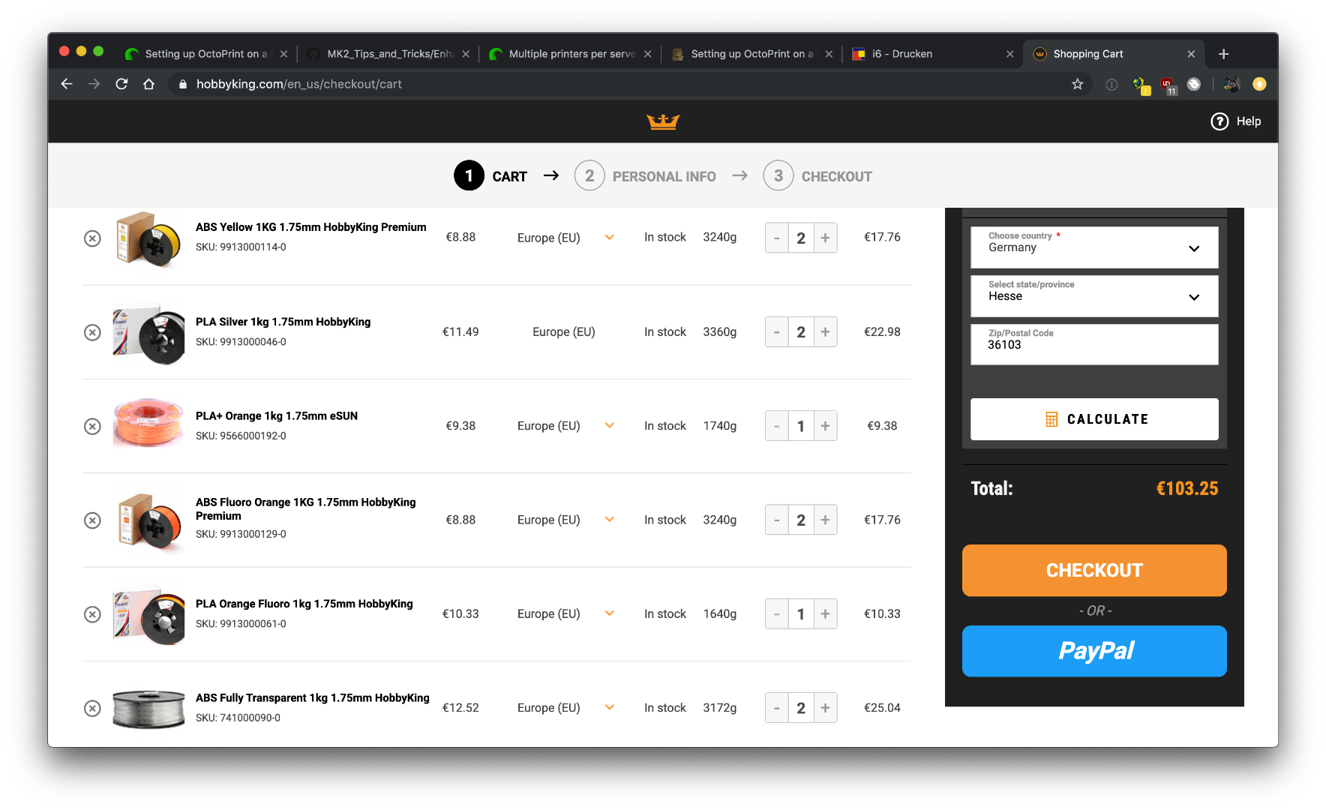Click step 1 CART indicator
Image resolution: width=1326 pixels, height=810 pixels.
pyautogui.click(x=490, y=176)
